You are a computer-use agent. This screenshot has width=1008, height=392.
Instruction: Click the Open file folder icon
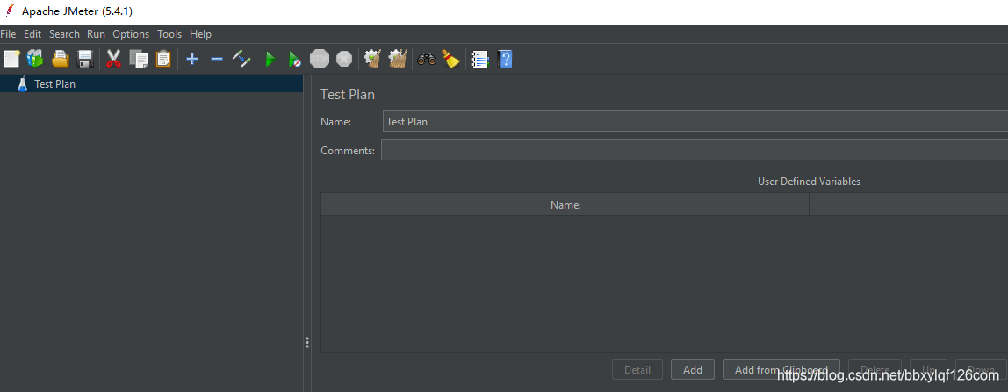pyautogui.click(x=61, y=59)
